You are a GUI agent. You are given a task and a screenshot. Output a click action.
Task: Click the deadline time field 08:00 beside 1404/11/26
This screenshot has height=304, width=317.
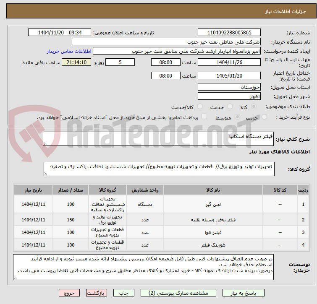tap(165, 62)
